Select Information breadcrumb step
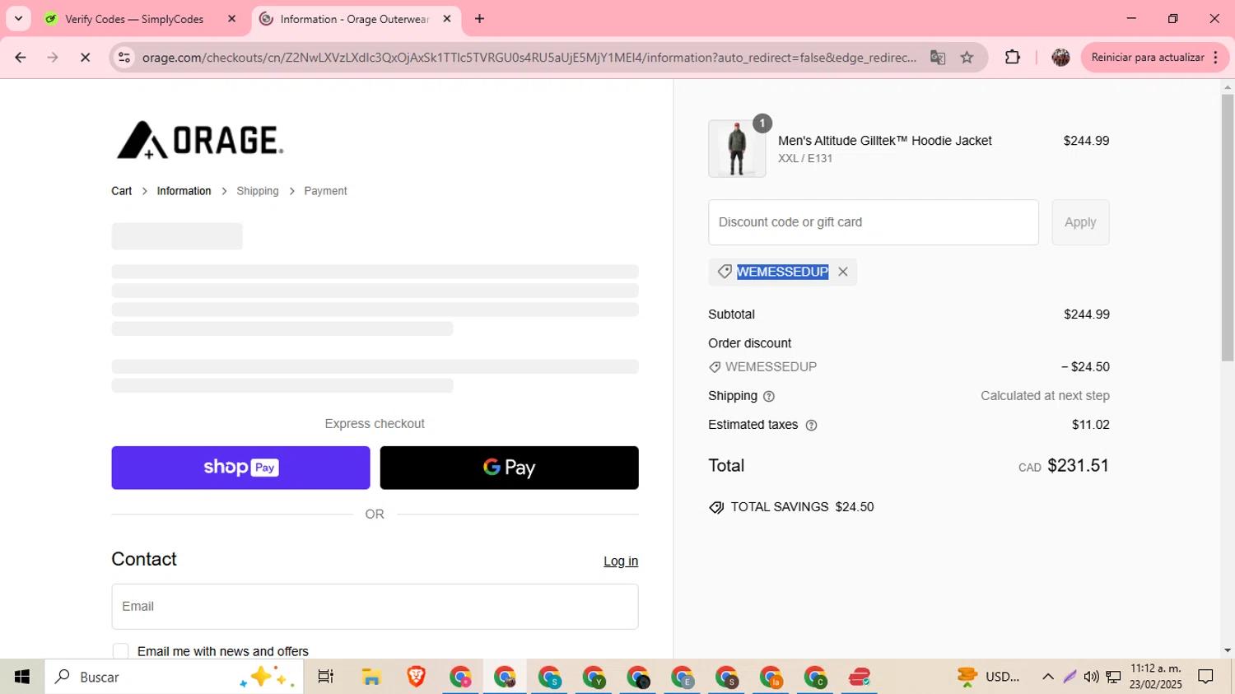The image size is (1235, 694). coord(184,191)
